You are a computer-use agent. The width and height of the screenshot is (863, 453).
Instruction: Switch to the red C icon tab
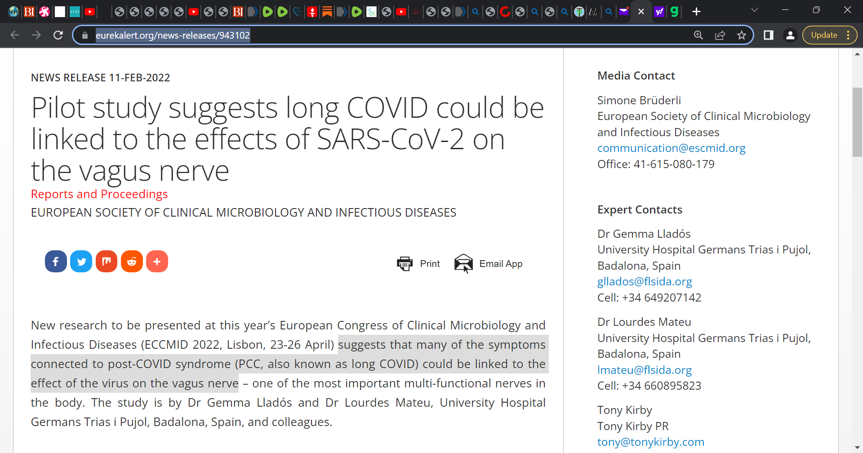point(505,12)
